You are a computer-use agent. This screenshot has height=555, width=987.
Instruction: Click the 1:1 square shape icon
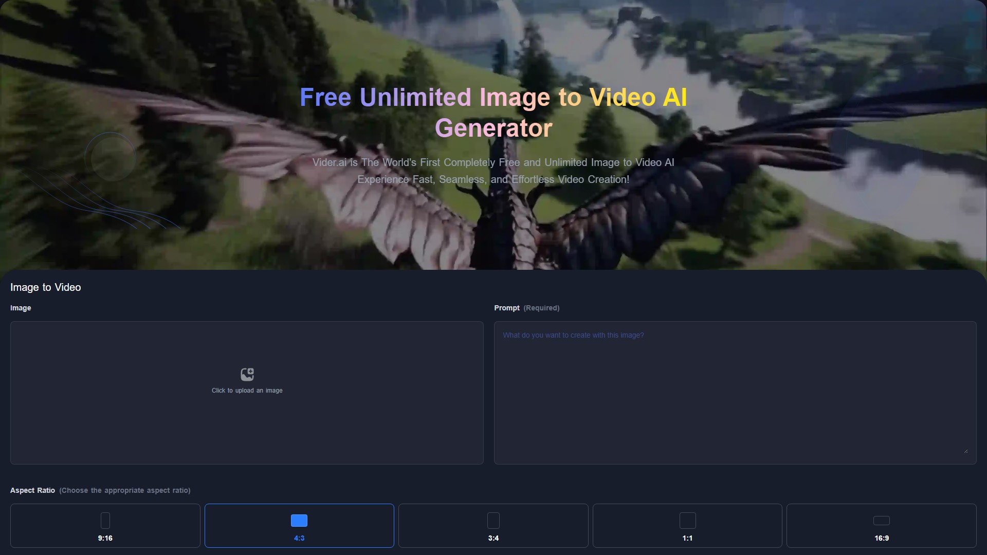[687, 521]
